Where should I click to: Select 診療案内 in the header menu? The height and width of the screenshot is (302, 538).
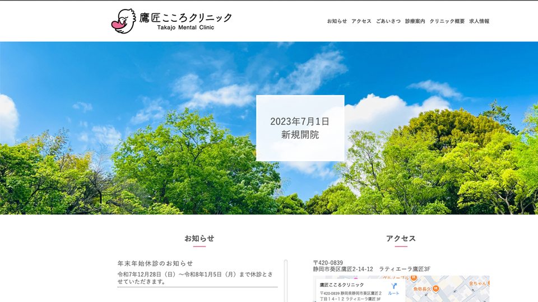(415, 21)
